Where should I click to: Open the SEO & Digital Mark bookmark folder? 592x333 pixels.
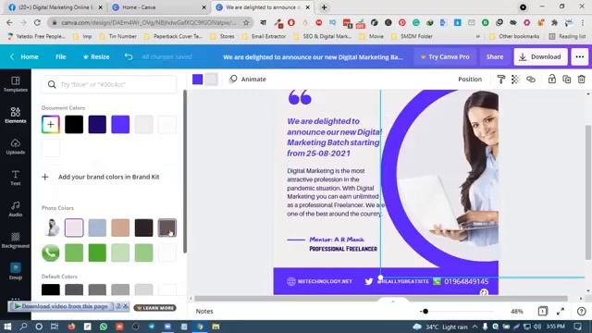click(323, 36)
